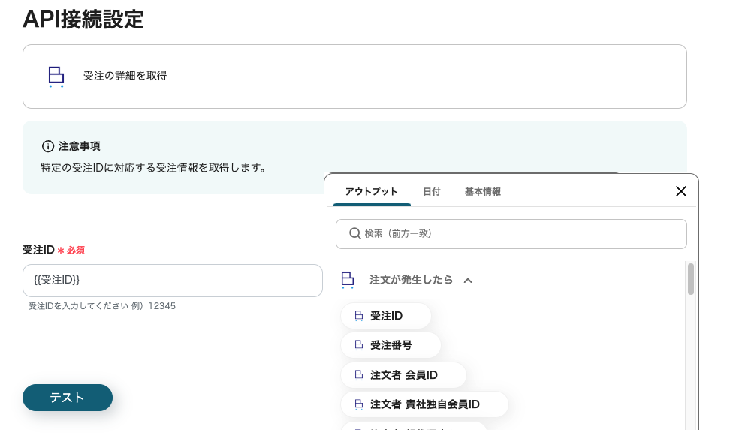742x447 pixels.
Task: Click the cart icon beside 受注の詳細を取得
Action: tap(56, 76)
